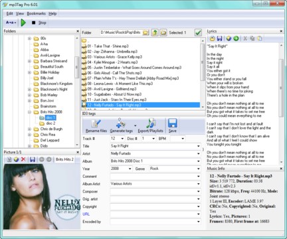Click the Composer input field
This screenshot has width=287, height=239.
tap(153, 191)
